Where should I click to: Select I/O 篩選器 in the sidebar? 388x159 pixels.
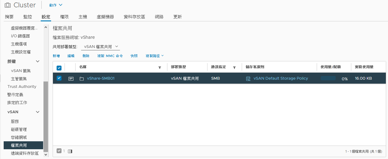pyautogui.click(x=21, y=36)
